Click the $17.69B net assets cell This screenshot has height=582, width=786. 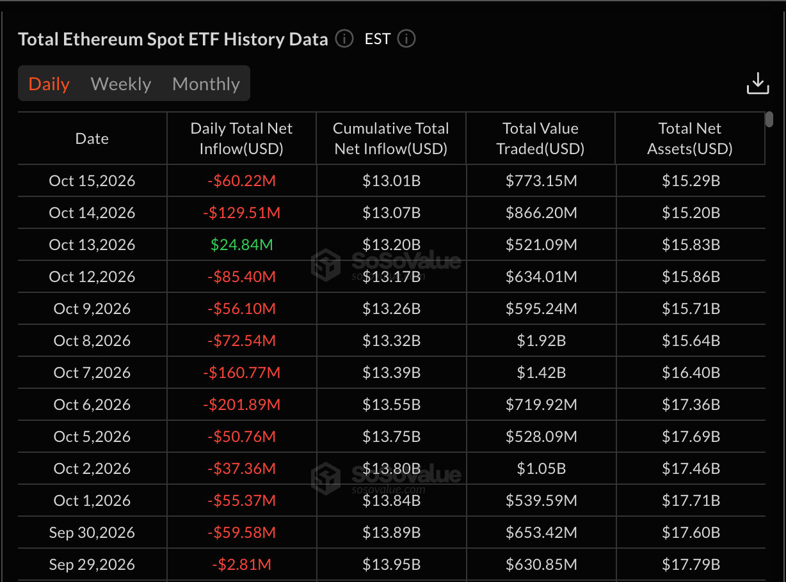691,437
